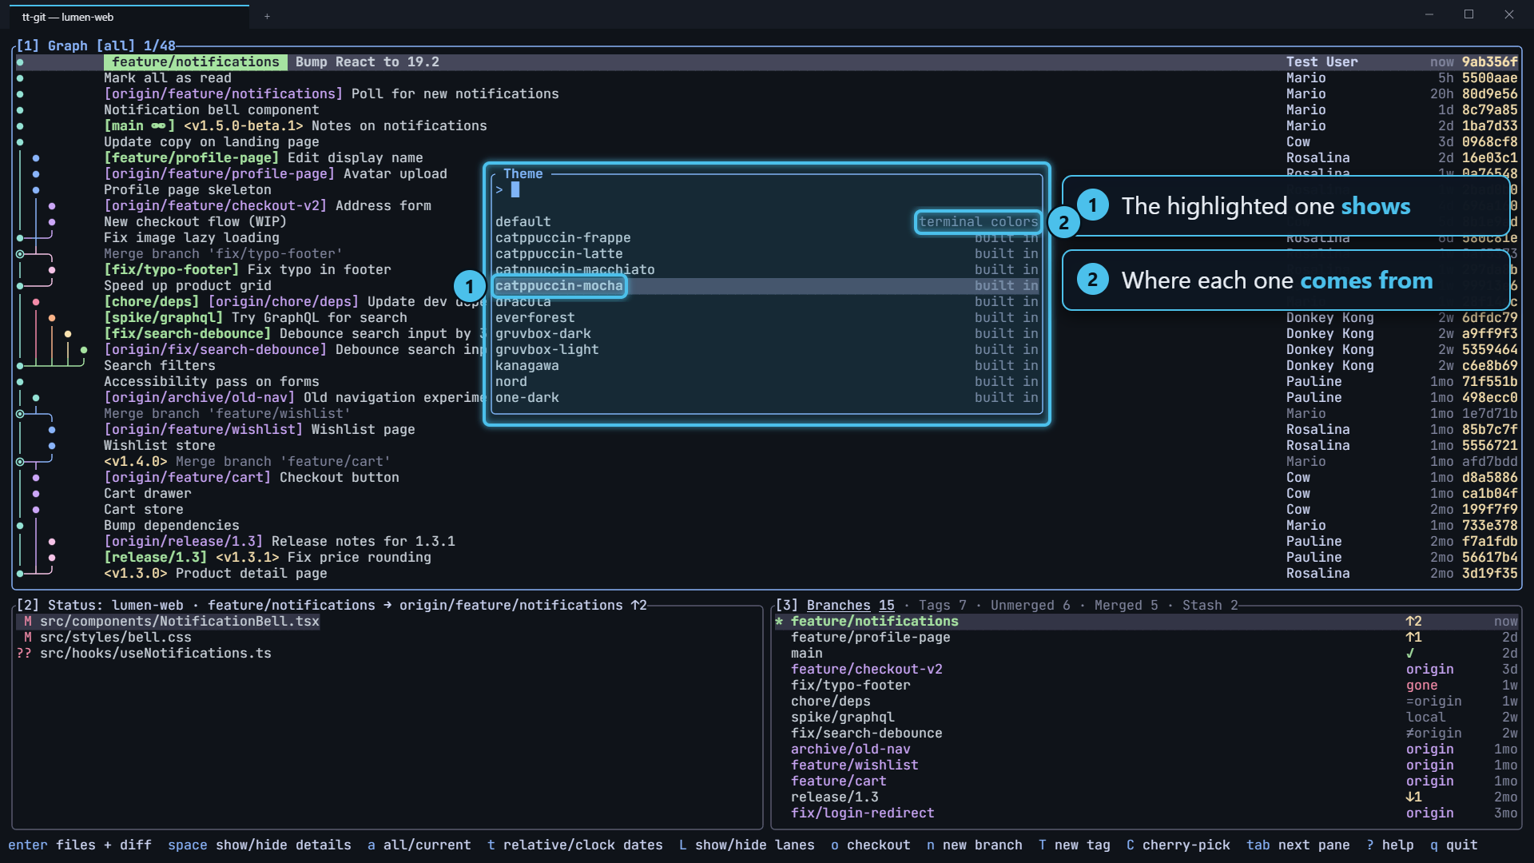Viewport: 1534px width, 863px height.
Task: Choose the nord theme
Action: click(767, 381)
